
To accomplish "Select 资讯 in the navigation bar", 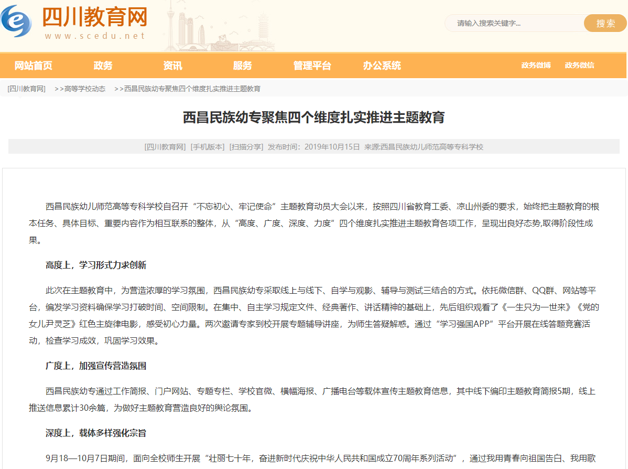I will (172, 66).
